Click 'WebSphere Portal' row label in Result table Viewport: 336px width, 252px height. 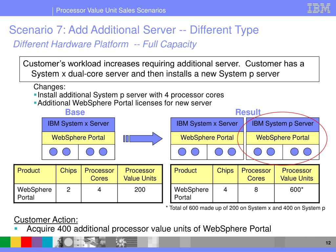191,194
